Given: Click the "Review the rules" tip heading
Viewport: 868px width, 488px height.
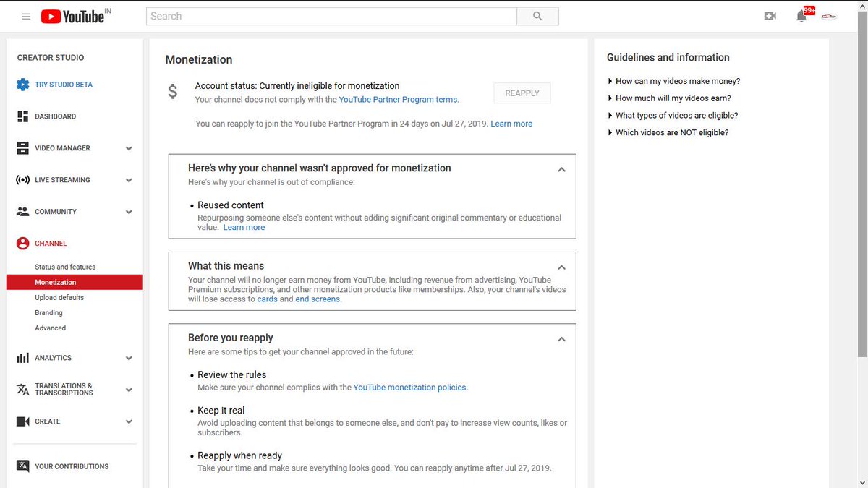Looking at the screenshot, I should point(232,375).
